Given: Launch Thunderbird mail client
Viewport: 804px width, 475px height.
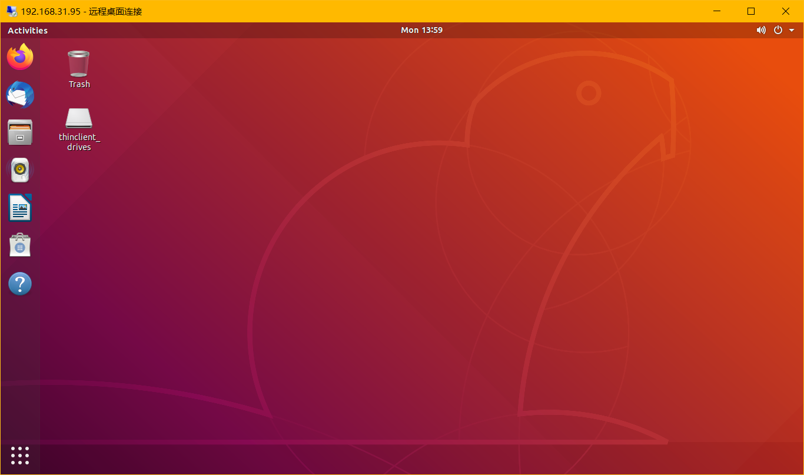Looking at the screenshot, I should [x=19, y=95].
